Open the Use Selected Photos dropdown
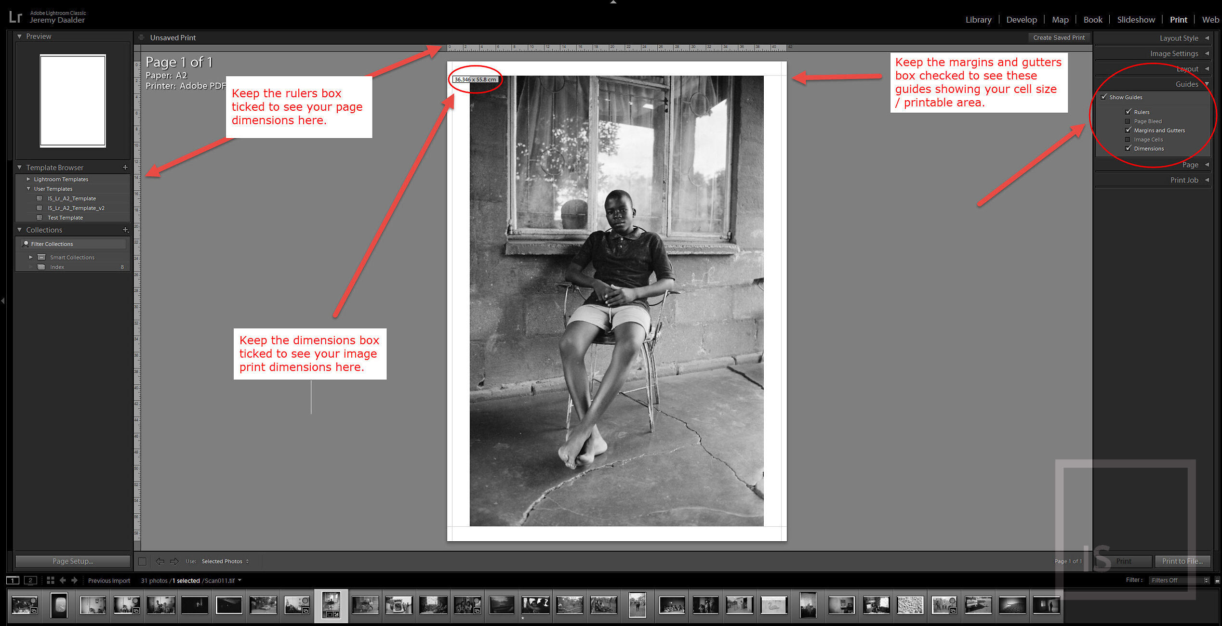 [225, 561]
